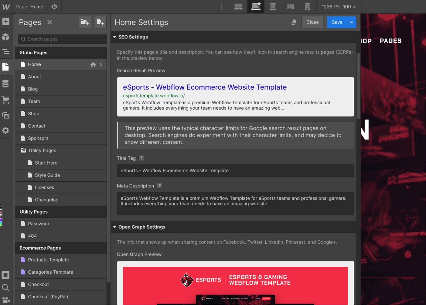Open site Settings gear icon
Viewport: 426px width, 305px height.
coord(6,131)
